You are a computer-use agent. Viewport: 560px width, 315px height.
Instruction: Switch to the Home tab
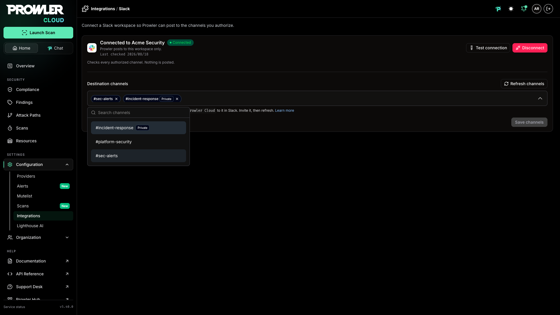click(21, 48)
